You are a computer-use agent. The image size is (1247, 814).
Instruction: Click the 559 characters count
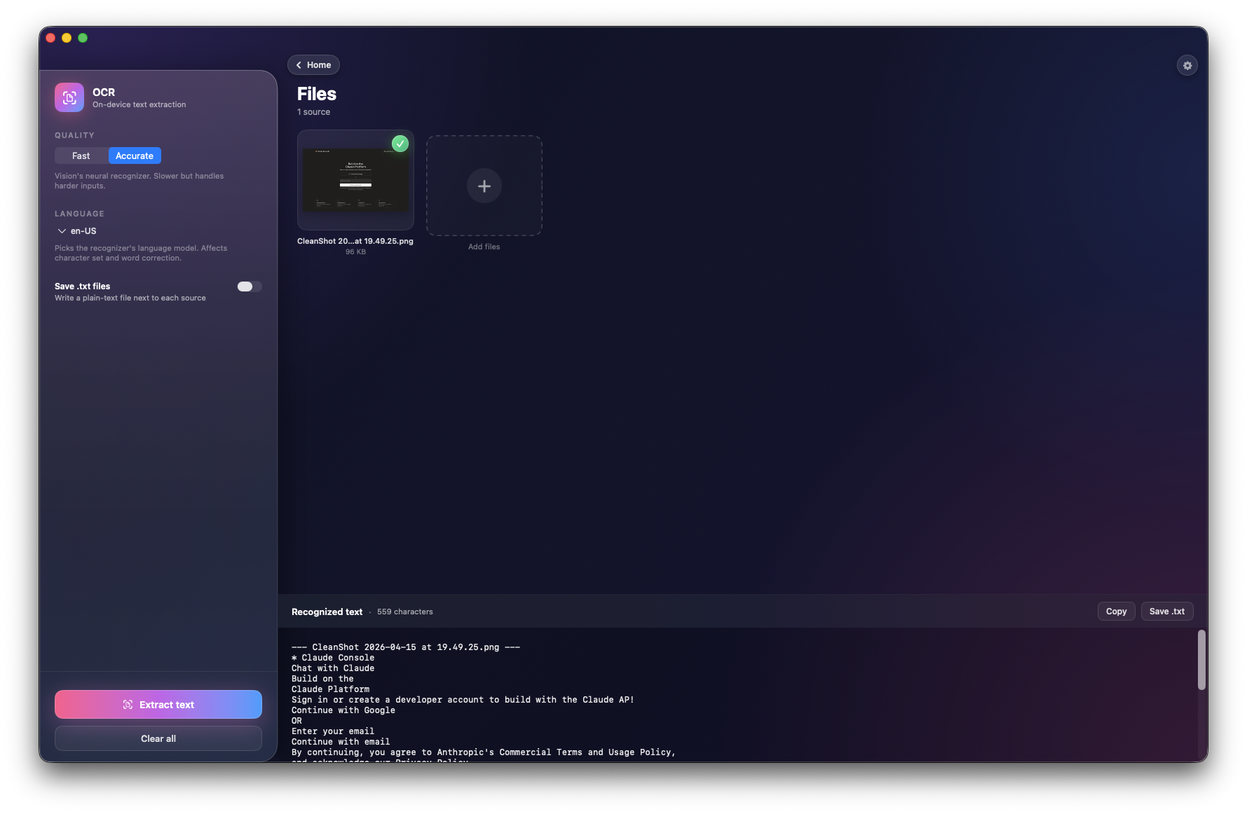[x=405, y=612]
